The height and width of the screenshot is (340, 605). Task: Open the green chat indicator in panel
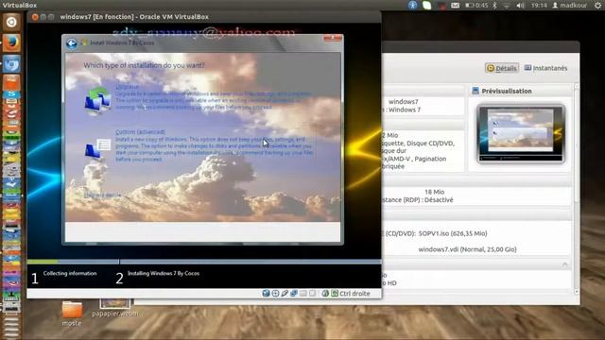[426, 5]
